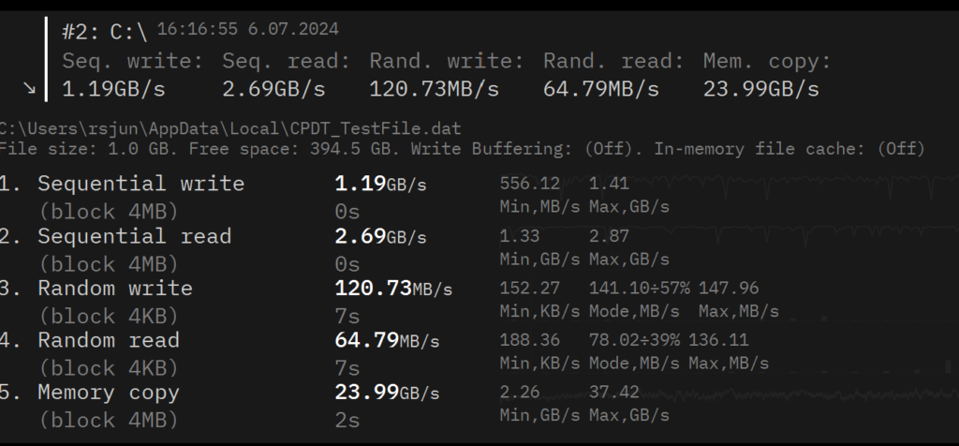The width and height of the screenshot is (959, 446).
Task: Select the Random write test row
Action: click(115, 289)
